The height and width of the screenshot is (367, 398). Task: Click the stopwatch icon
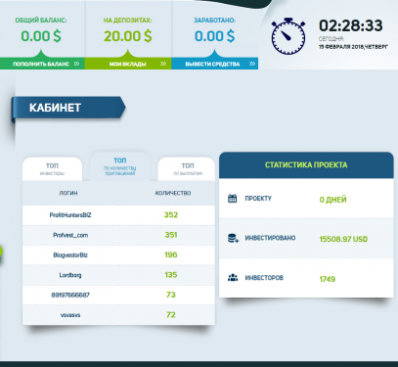point(288,36)
